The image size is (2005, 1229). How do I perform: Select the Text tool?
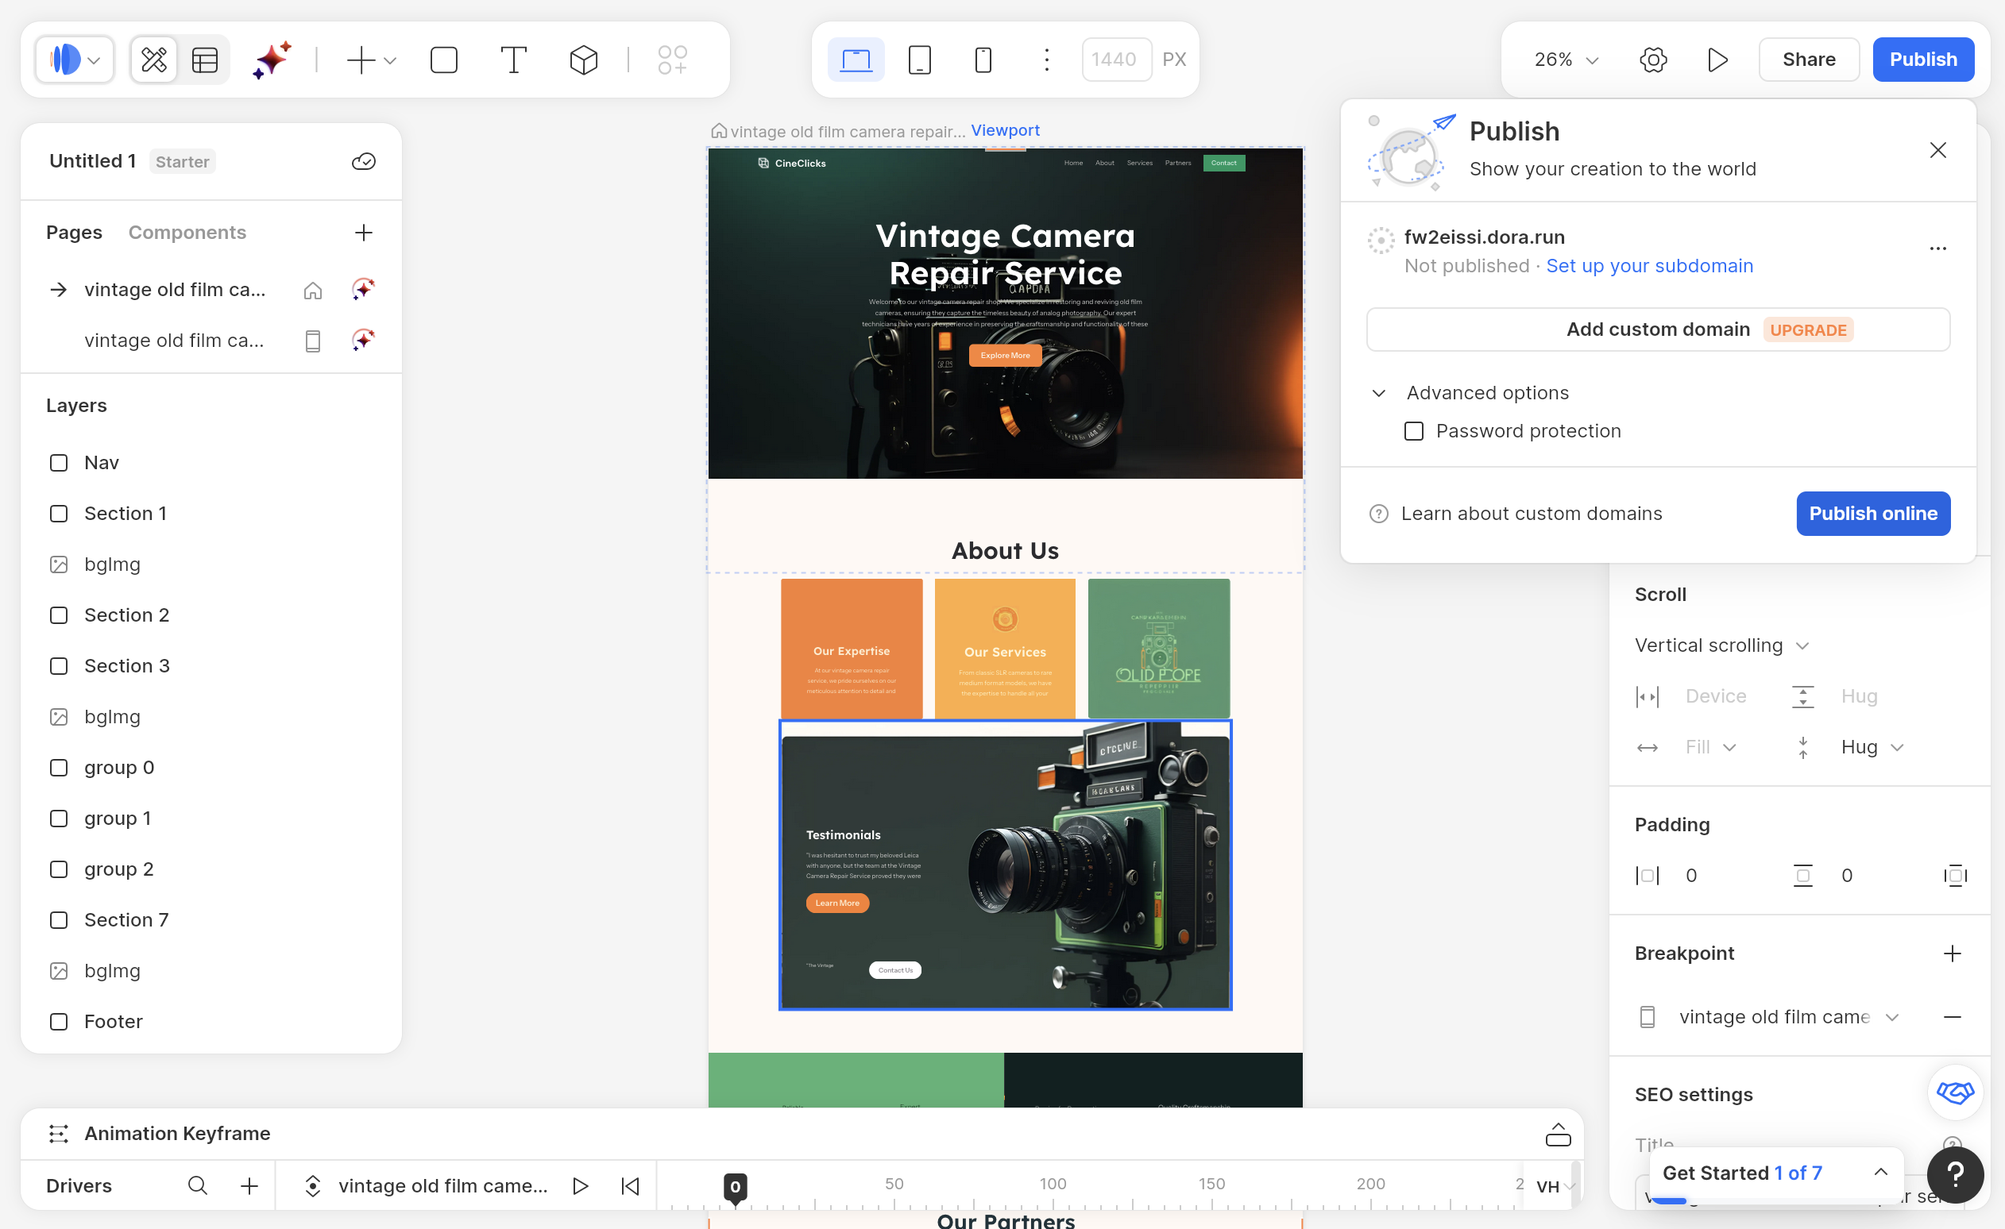pyautogui.click(x=513, y=60)
